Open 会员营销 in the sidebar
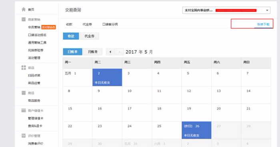Image resolution: width=280 pixels, height=147 pixels. pyautogui.click(x=34, y=27)
